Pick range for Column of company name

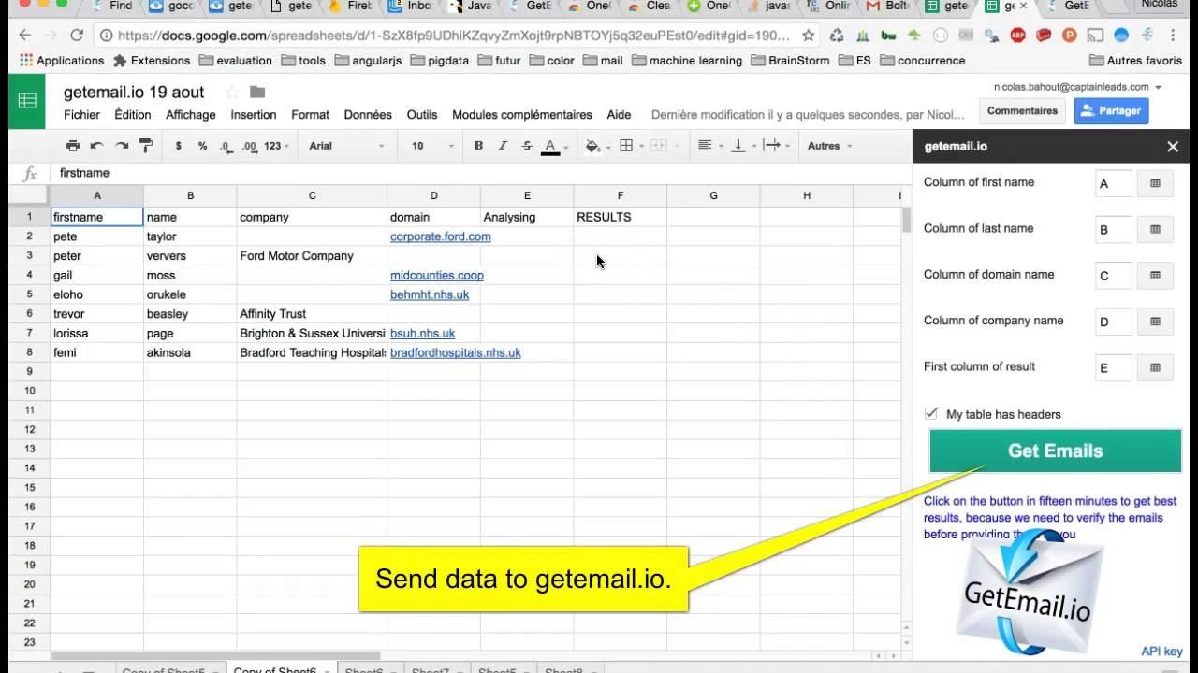point(1155,322)
